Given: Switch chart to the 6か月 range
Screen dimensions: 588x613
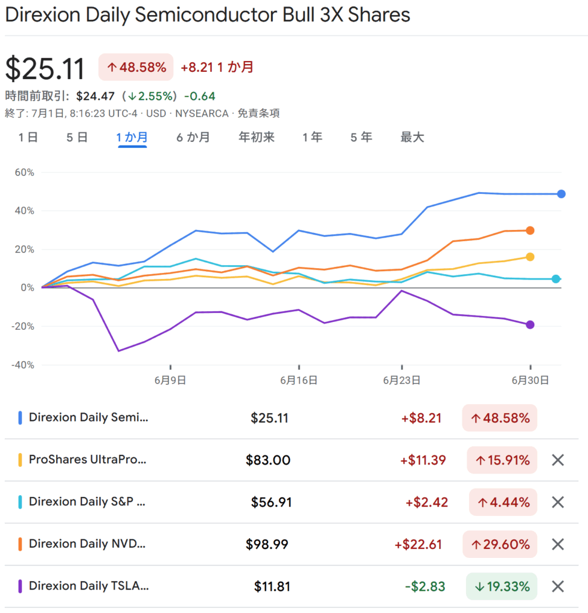Looking at the screenshot, I should click(193, 137).
